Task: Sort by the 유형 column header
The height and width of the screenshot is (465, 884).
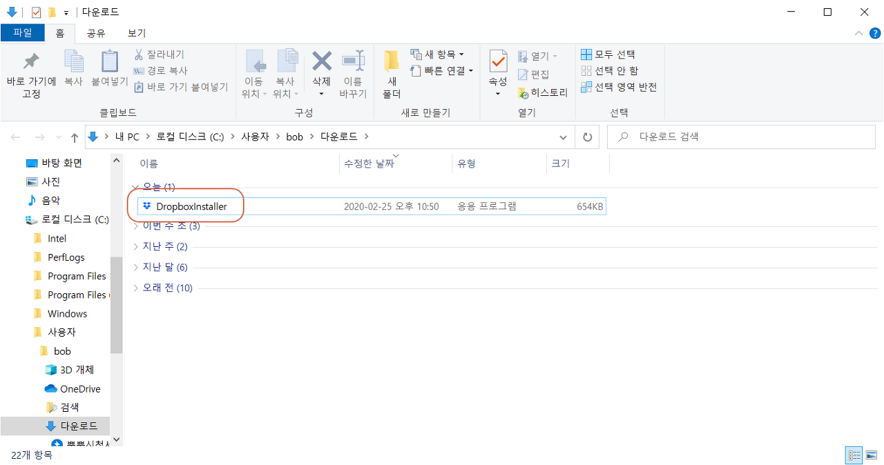Action: 466,164
